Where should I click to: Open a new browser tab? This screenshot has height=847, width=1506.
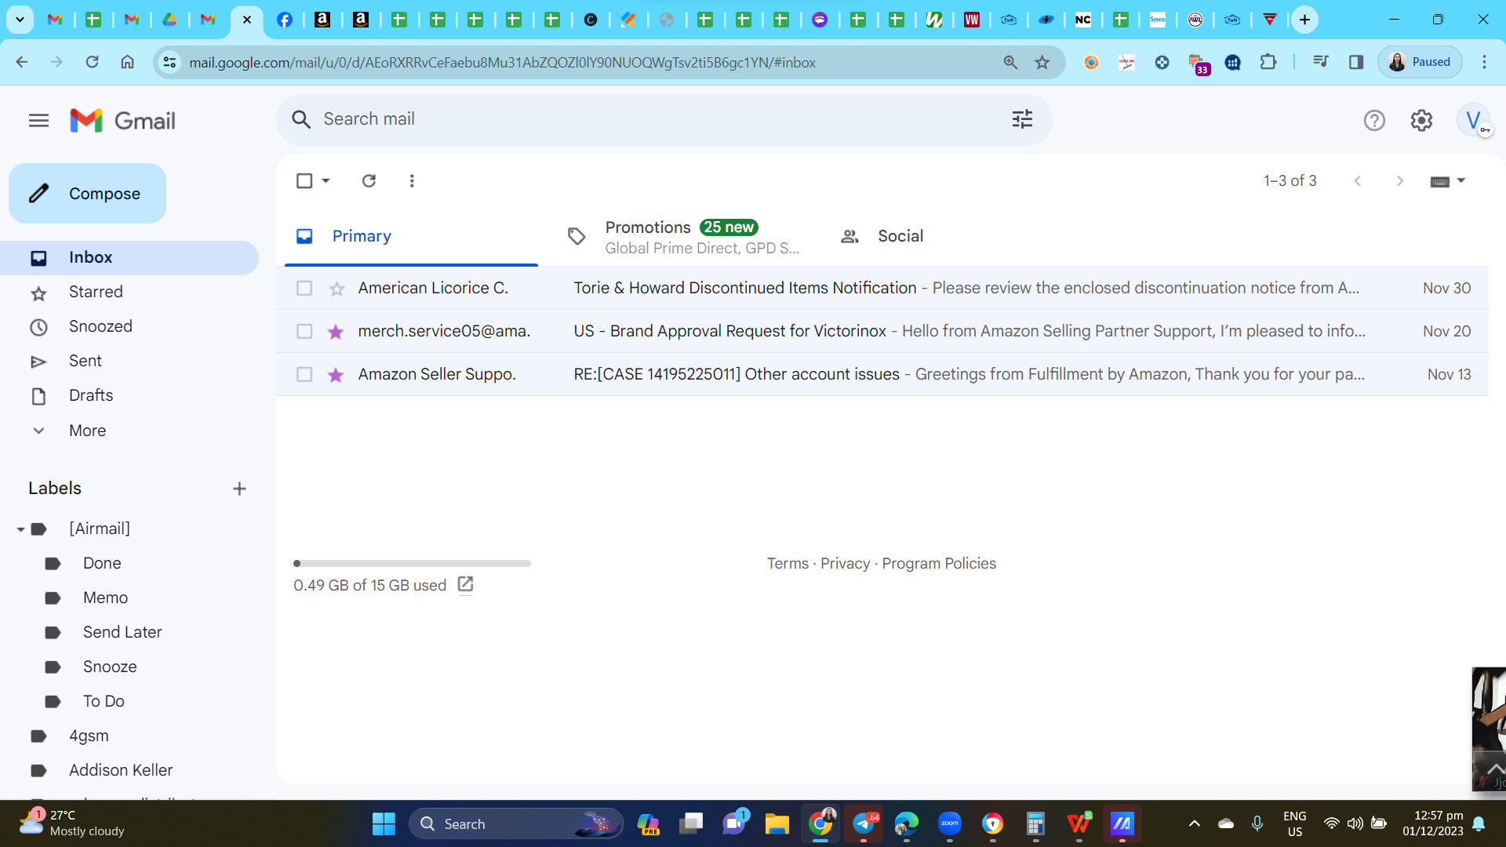click(x=1304, y=20)
